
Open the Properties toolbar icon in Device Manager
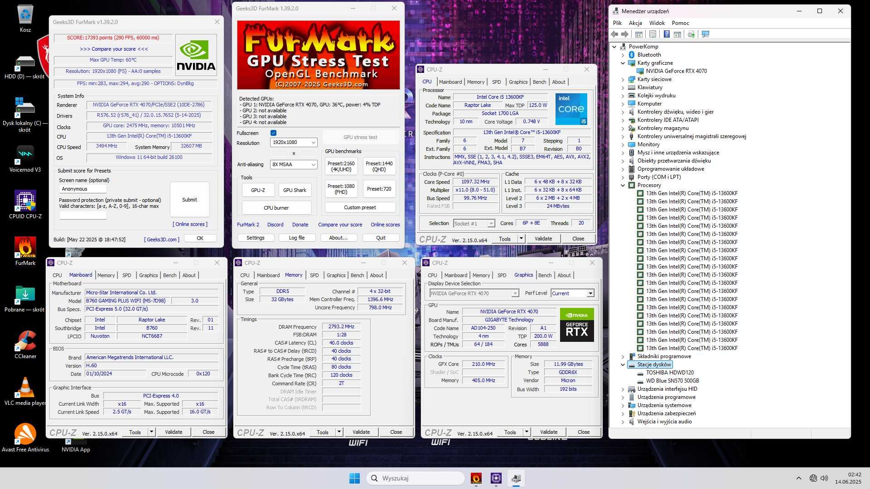[652, 34]
